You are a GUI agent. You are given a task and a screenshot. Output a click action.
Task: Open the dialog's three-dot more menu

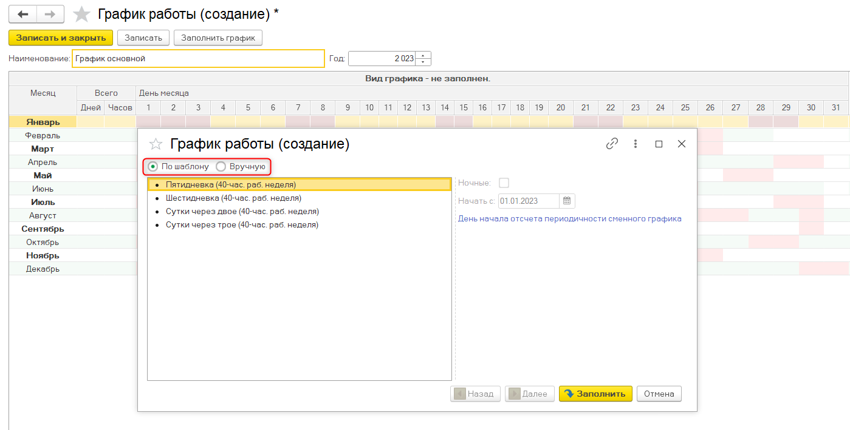click(636, 144)
